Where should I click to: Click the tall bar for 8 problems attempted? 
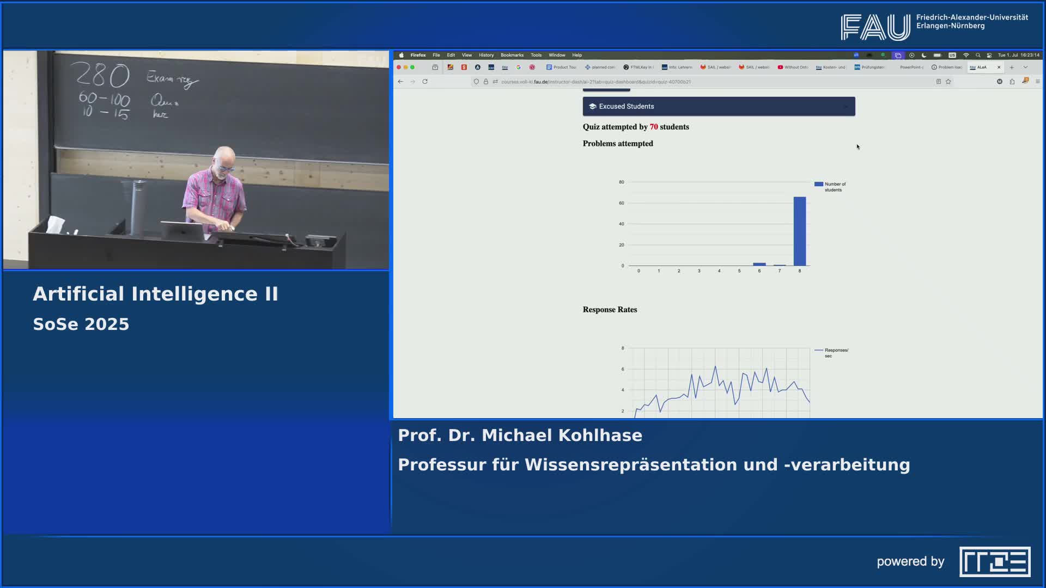(x=800, y=231)
